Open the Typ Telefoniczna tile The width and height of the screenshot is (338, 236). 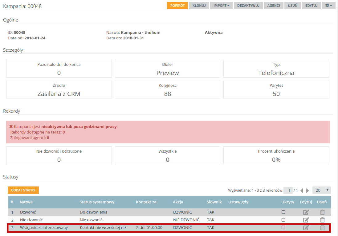(276, 69)
